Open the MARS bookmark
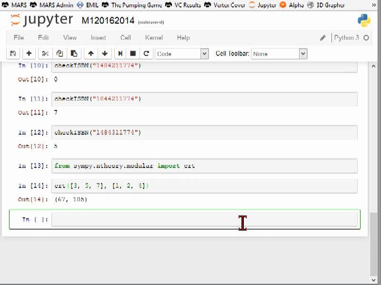The width and height of the screenshot is (381, 285). (x=14, y=5)
